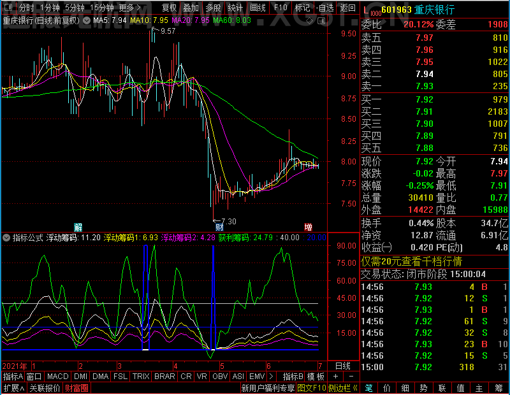Viewport: 510px width, 395px height.
Task: Switch indicator to BRAR
Action: coord(164,377)
